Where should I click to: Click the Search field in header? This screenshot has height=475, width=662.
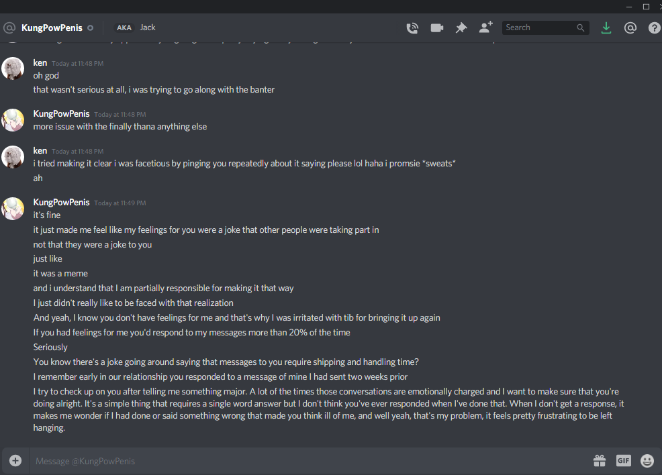538,28
